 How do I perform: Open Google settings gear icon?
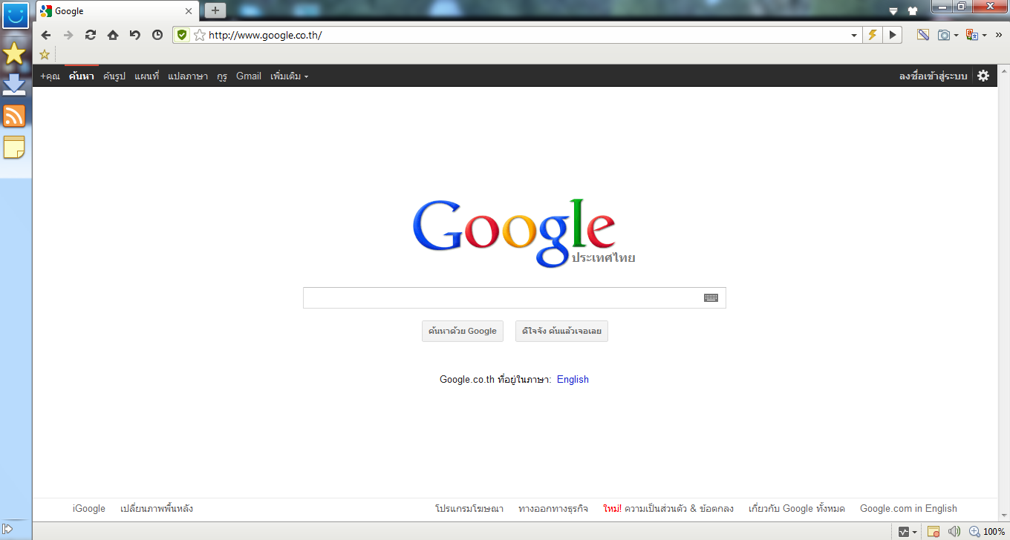coord(983,76)
